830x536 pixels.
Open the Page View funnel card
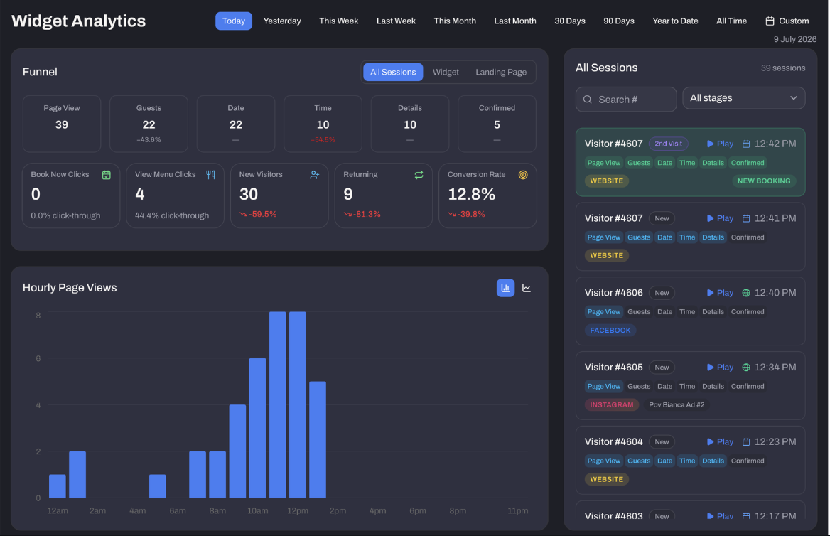coord(61,124)
